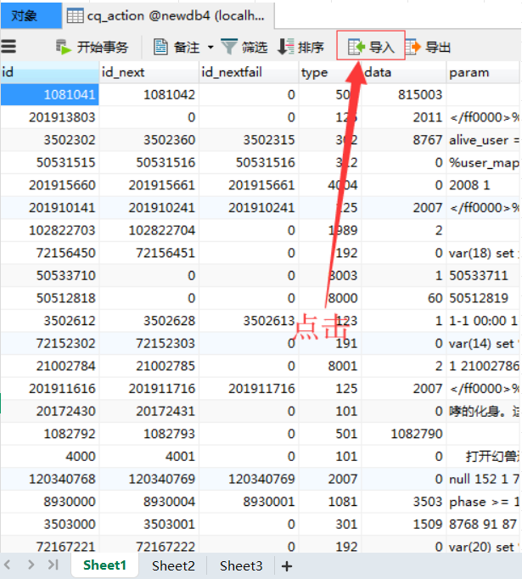This screenshot has width=522, height=579.
Task: Switch to Sheet3 tab
Action: pyautogui.click(x=241, y=565)
